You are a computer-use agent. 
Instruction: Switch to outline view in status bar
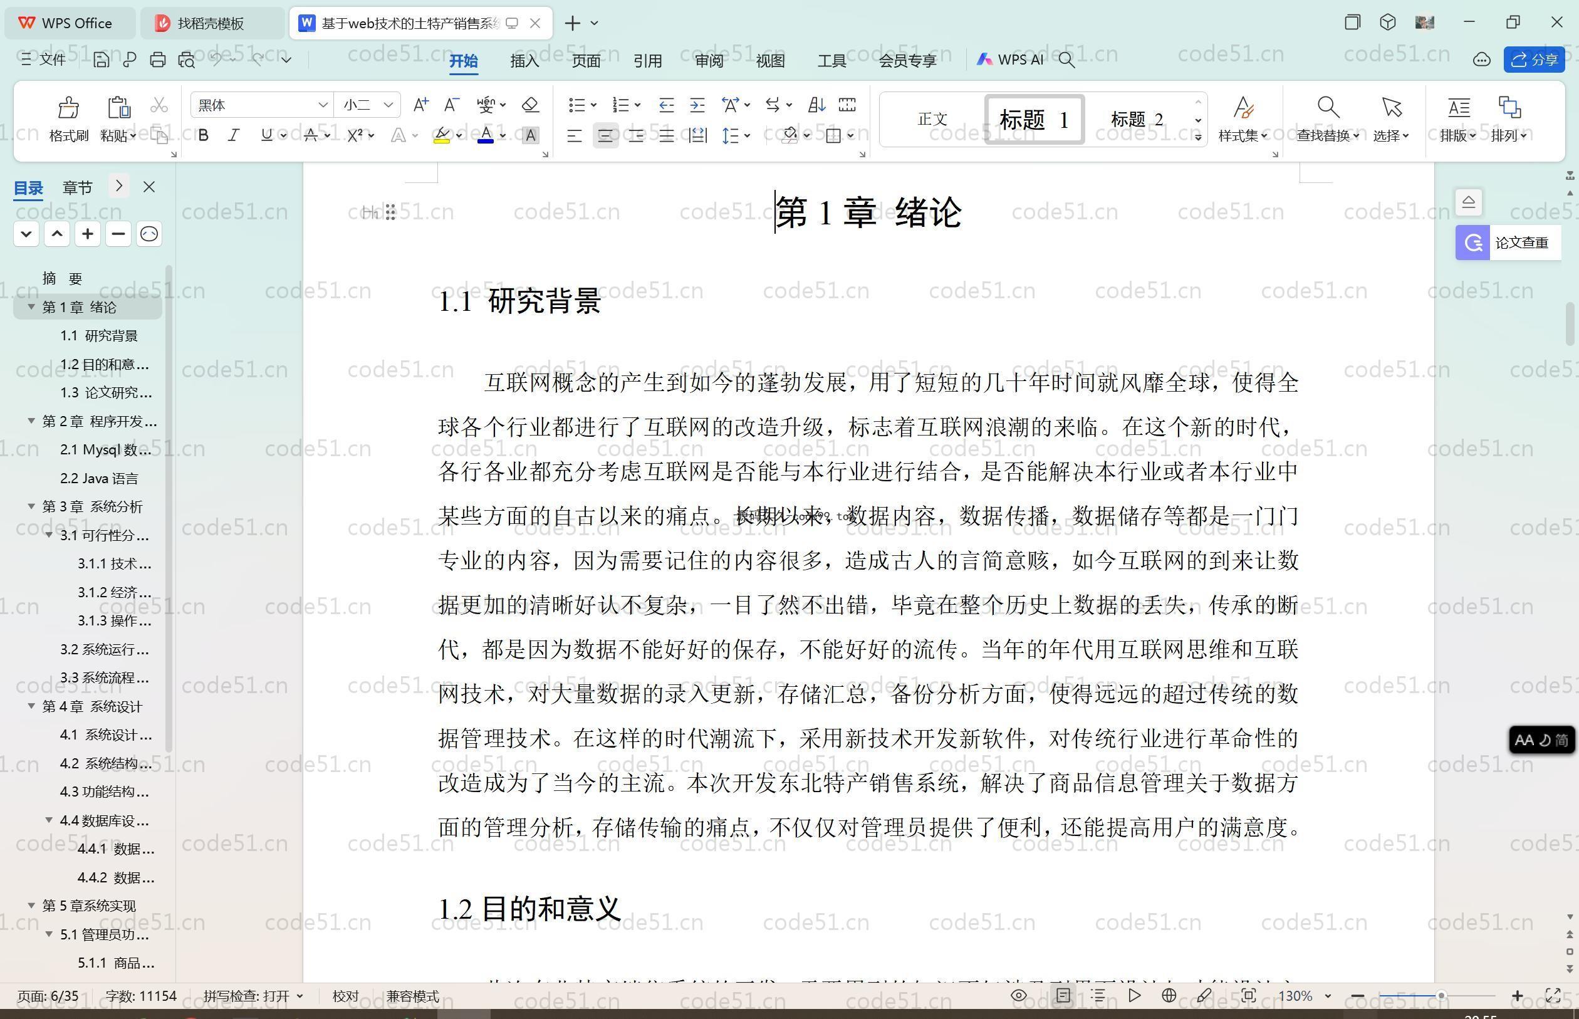pyautogui.click(x=1098, y=995)
